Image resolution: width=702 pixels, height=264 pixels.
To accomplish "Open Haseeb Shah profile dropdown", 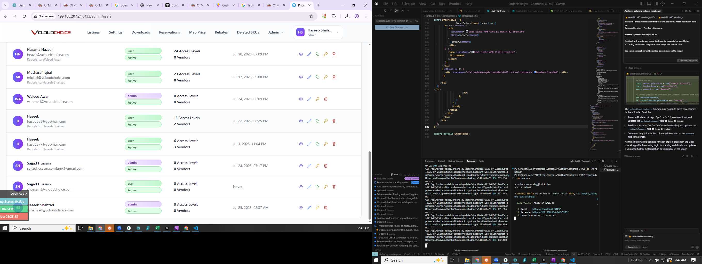I will click(318, 32).
